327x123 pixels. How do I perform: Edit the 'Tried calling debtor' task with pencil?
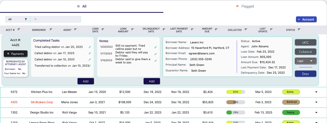90,47
